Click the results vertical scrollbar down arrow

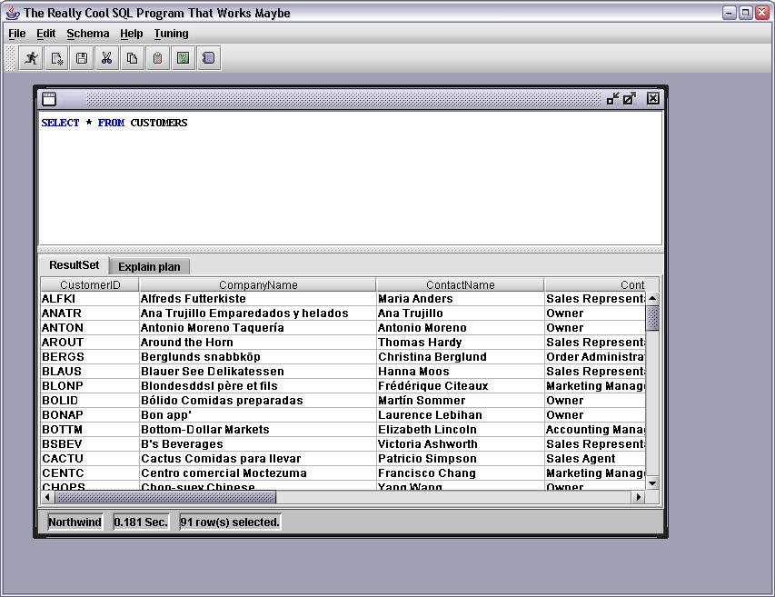652,483
